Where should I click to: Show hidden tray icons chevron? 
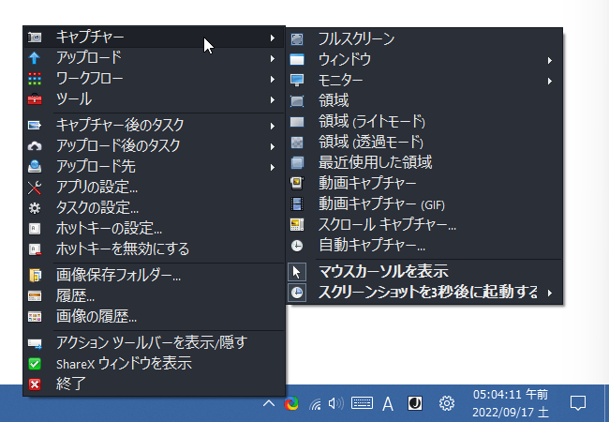269,404
